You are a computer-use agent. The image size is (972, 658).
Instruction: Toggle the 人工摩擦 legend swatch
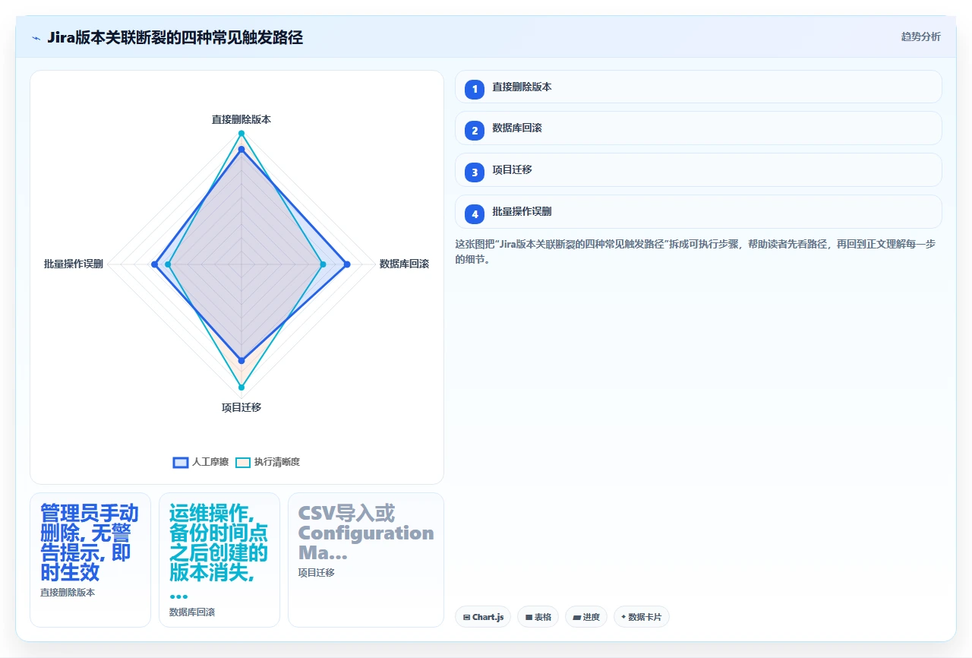pyautogui.click(x=181, y=462)
